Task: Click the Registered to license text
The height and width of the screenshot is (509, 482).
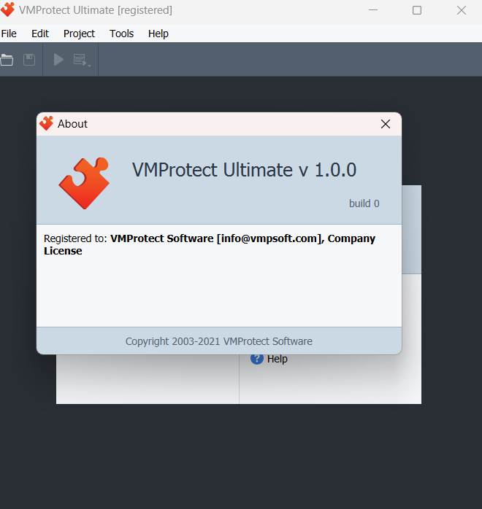Action: click(x=210, y=244)
